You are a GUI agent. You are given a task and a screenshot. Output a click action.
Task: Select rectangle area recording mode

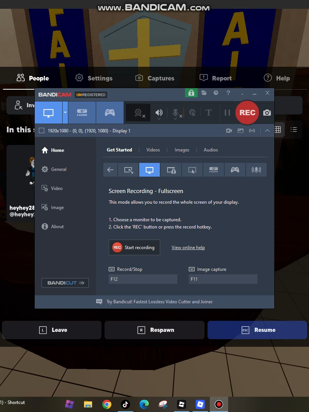128,170
